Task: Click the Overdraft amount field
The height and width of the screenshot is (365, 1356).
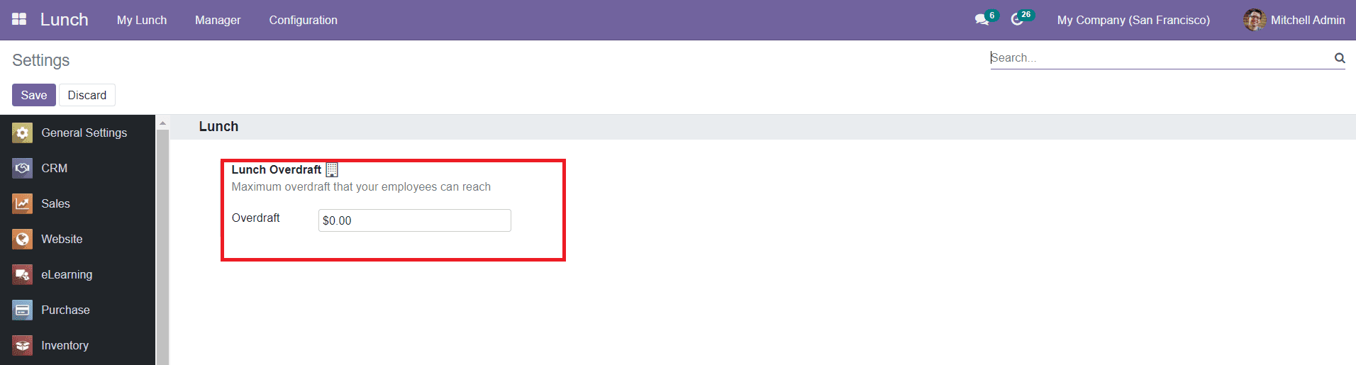Action: pos(415,220)
